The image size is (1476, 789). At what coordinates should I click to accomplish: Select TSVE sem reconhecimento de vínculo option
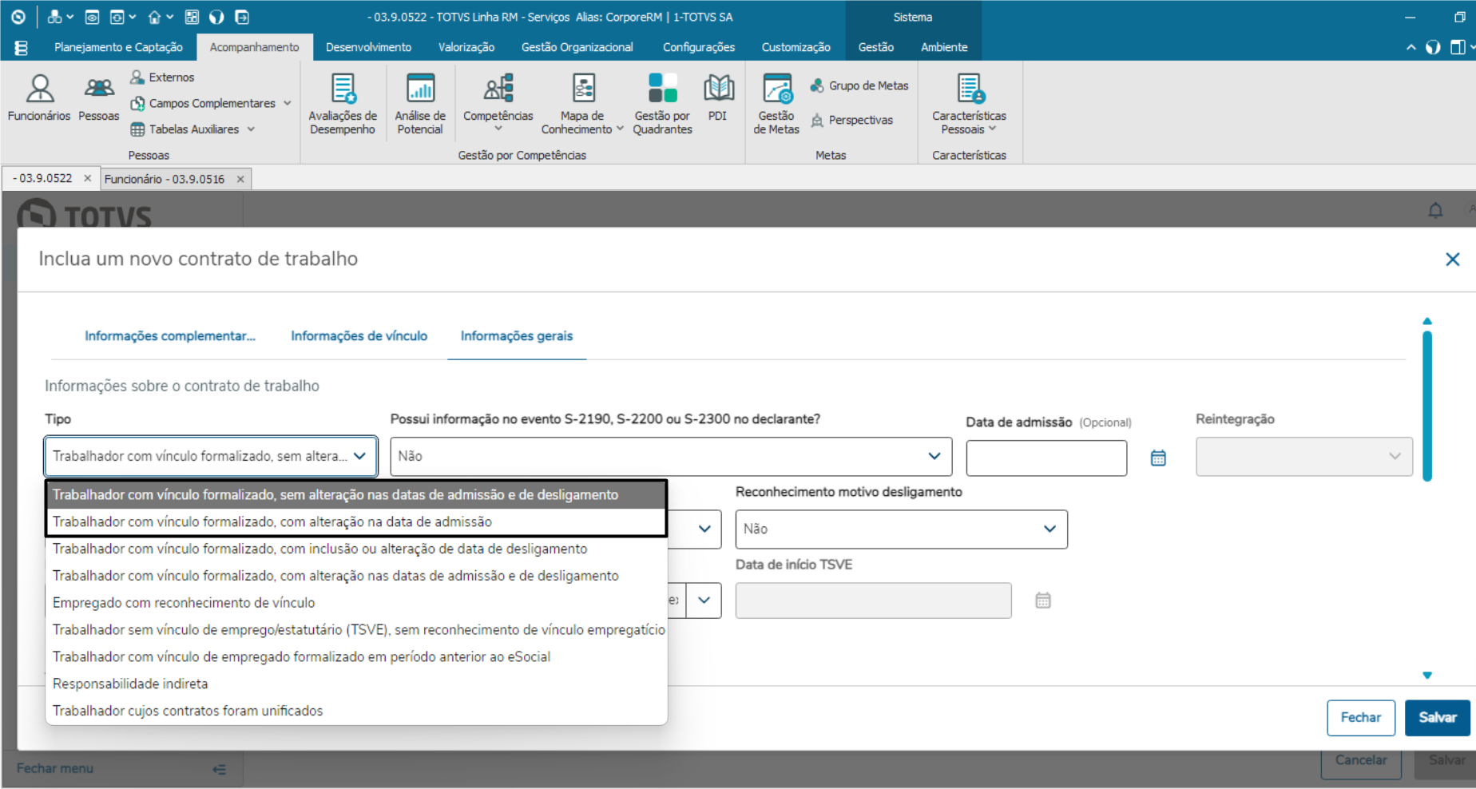[355, 630]
